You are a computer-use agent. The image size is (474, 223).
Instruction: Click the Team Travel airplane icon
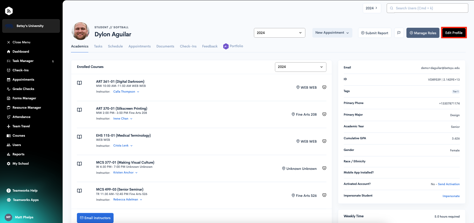pos(9,126)
